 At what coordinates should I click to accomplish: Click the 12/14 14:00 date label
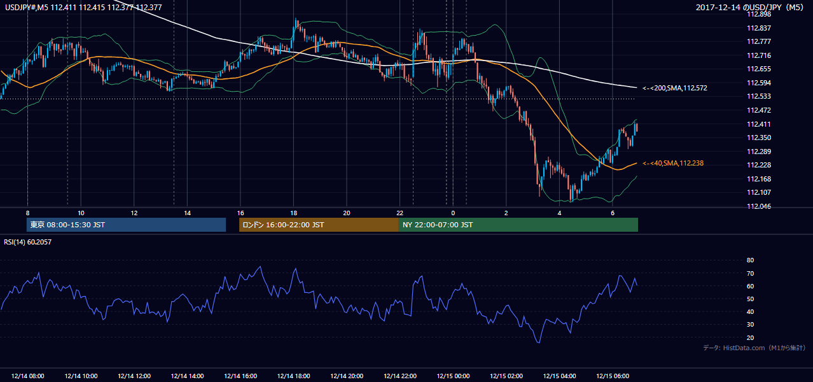click(x=187, y=376)
